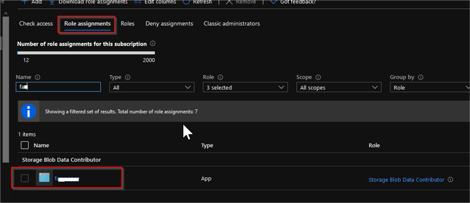Click the Add button in the toolbar

pyautogui.click(x=32, y=2)
